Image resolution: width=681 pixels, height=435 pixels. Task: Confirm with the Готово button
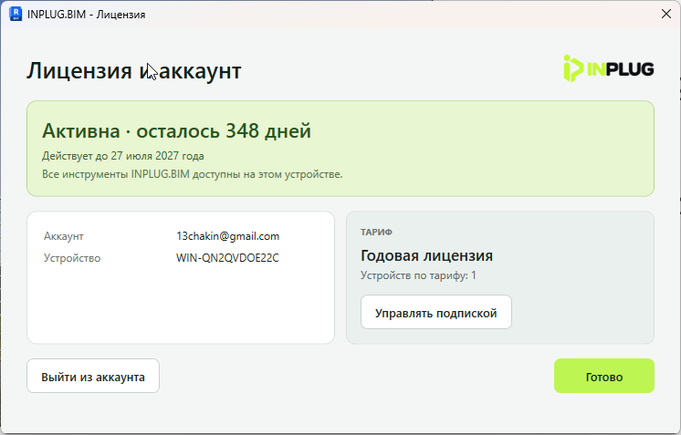[604, 376]
